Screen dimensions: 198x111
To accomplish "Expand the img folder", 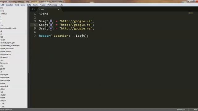I will [2, 66].
